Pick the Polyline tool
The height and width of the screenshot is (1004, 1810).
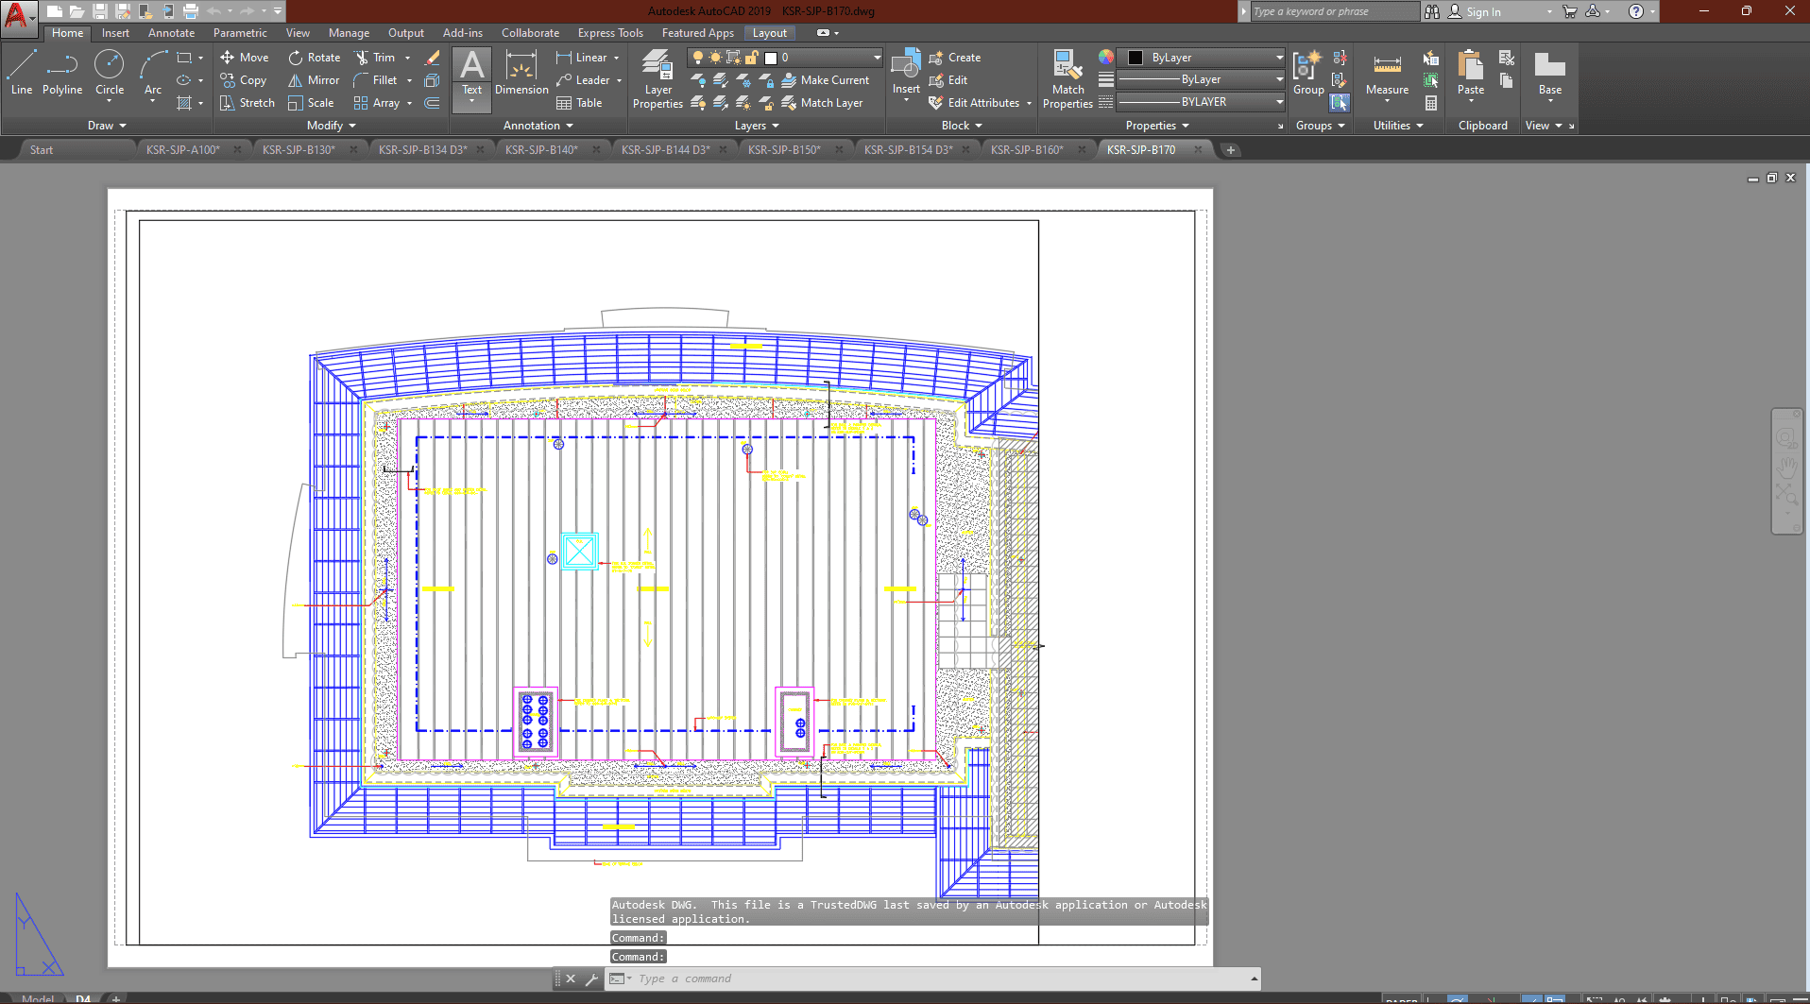pyautogui.click(x=62, y=74)
